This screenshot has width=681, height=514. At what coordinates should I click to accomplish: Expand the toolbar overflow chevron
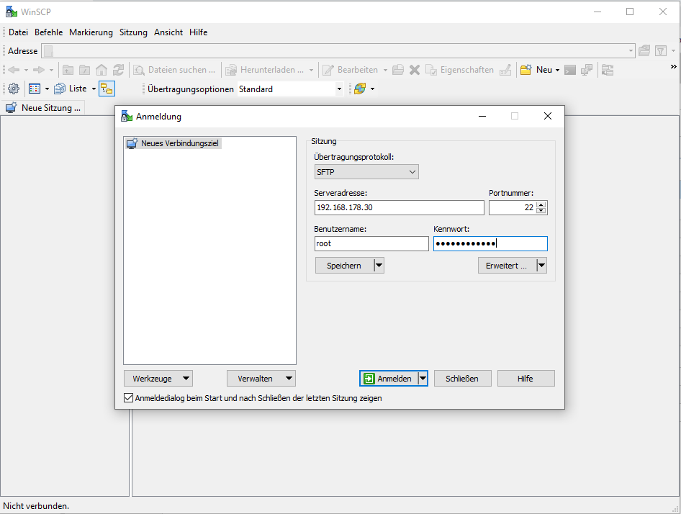tap(674, 66)
